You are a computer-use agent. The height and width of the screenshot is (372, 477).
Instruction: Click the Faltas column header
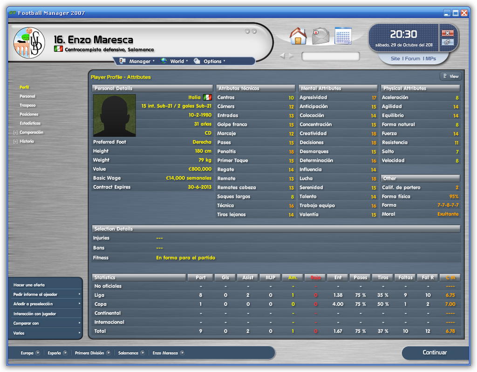[406, 277]
